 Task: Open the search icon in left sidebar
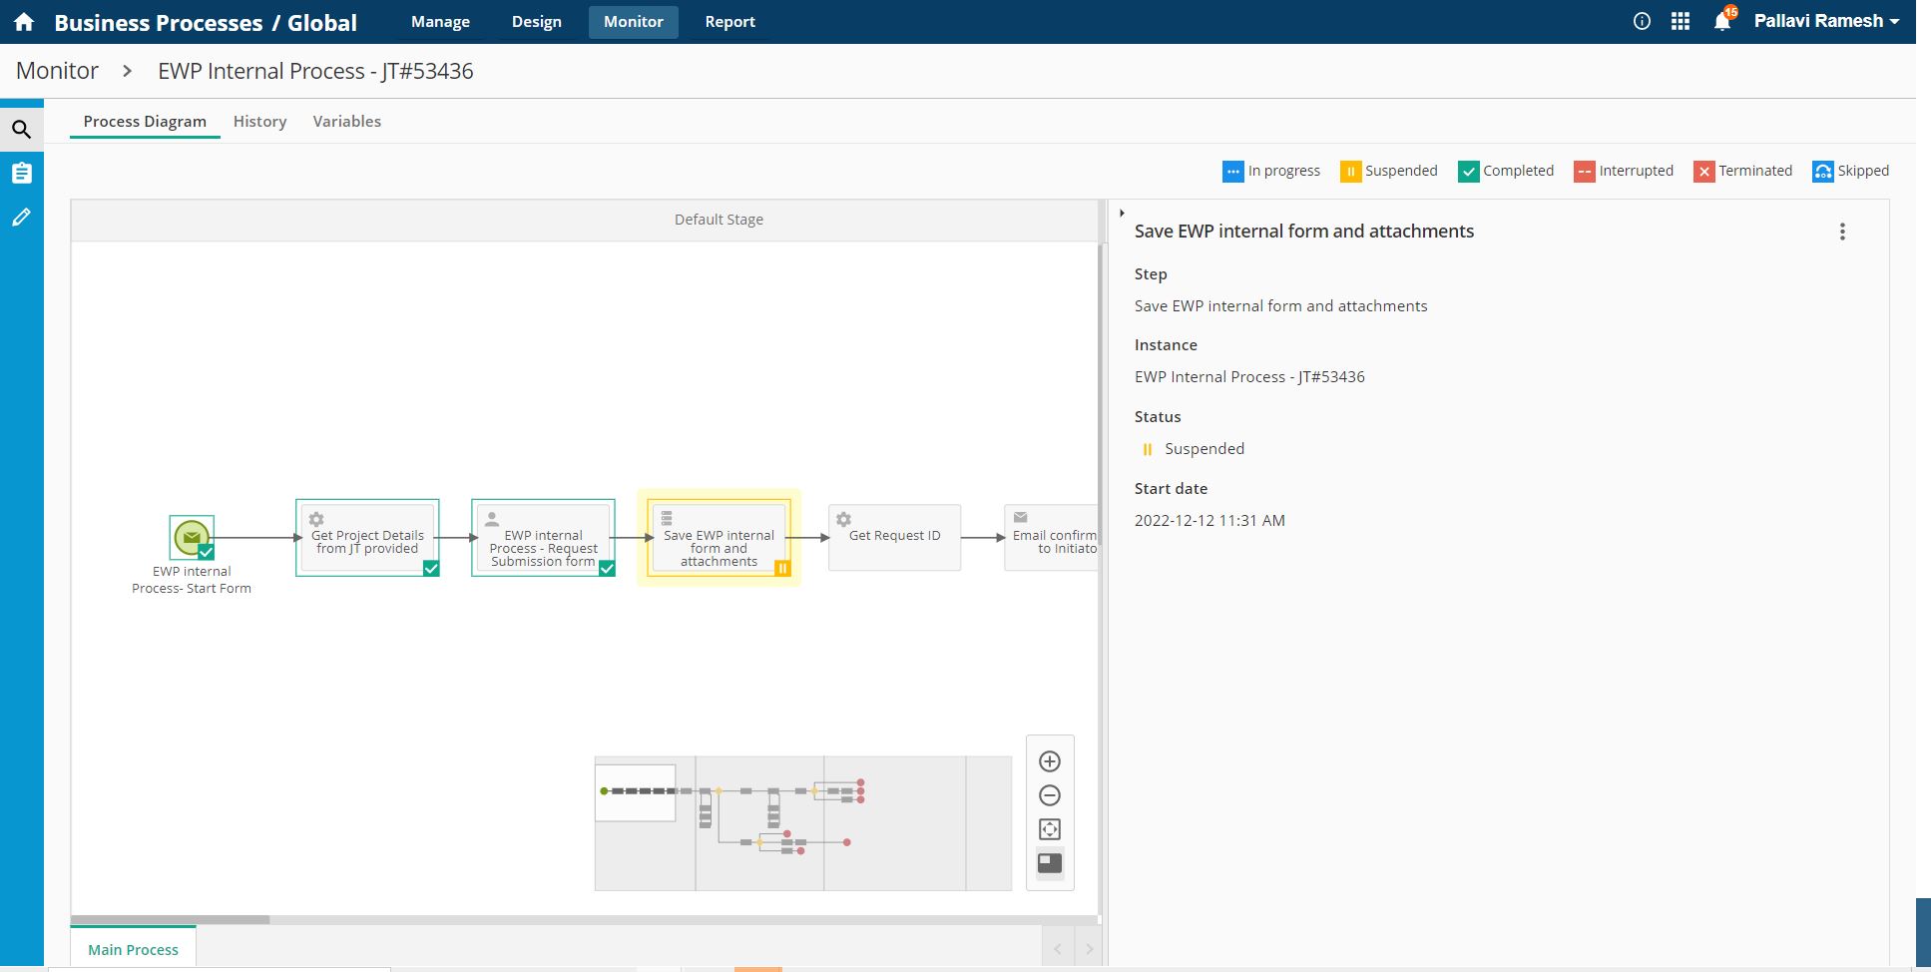21,130
